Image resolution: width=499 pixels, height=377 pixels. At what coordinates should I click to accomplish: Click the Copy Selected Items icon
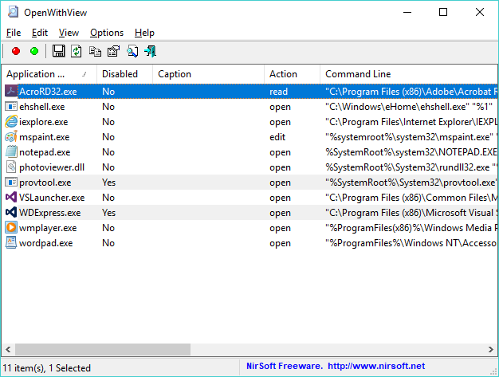point(95,51)
